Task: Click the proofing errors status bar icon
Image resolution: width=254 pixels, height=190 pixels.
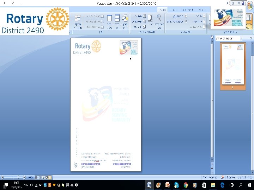Action: click(x=222, y=177)
